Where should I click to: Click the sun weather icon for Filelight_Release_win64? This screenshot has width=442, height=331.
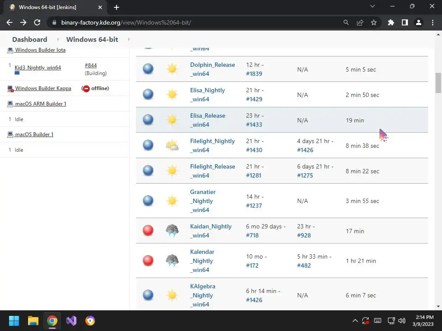[172, 171]
